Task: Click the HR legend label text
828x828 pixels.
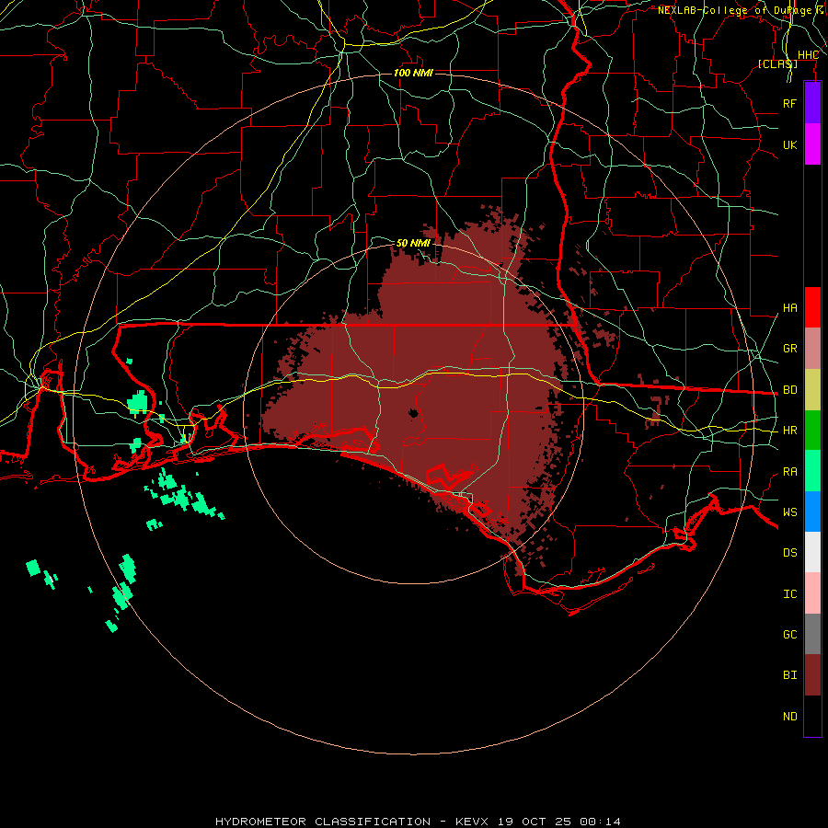Action: tap(789, 431)
